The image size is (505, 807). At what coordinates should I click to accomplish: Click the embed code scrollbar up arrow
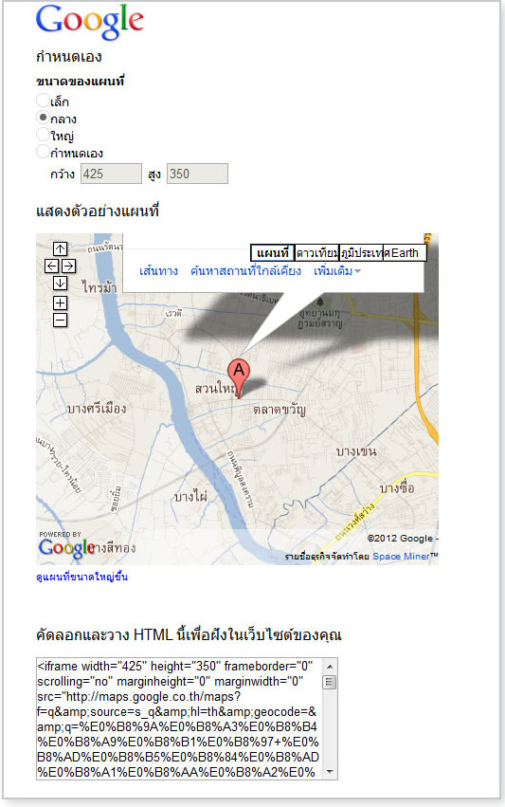coord(330,667)
